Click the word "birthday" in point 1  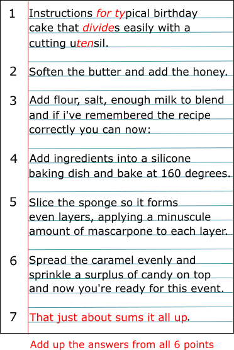pyautogui.click(x=175, y=14)
